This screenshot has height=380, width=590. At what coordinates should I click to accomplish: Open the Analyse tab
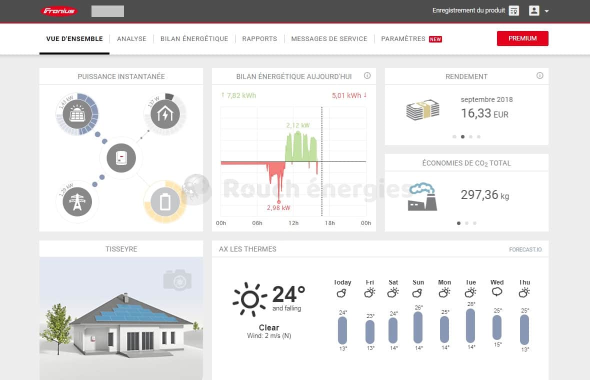pos(131,38)
